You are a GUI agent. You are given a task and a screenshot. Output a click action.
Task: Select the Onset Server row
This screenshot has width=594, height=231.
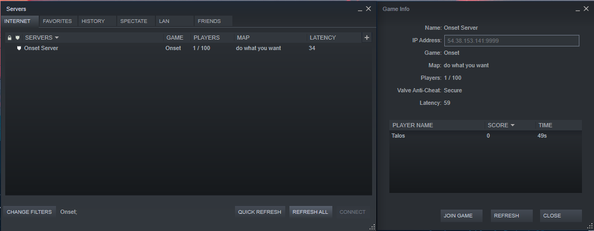(x=188, y=48)
